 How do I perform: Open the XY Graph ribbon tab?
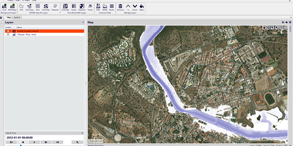(26, 1)
